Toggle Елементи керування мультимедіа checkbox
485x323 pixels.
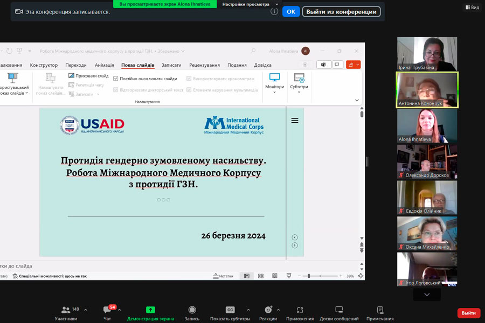tap(189, 90)
